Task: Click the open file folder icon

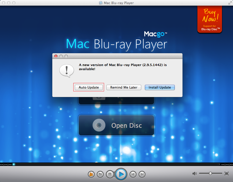Action: [100, 174]
